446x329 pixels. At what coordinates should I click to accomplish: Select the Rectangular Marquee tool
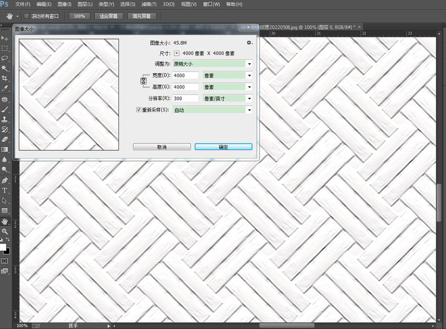point(4,48)
